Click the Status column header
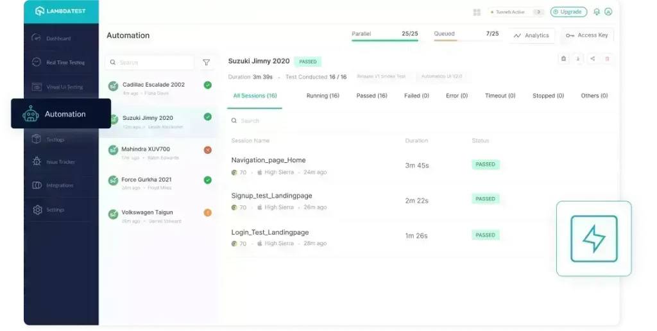This screenshot has width=657, height=331. [x=480, y=140]
